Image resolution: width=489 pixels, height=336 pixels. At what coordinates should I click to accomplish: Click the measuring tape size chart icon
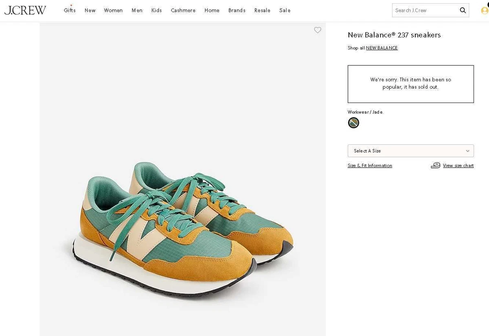[436, 165]
